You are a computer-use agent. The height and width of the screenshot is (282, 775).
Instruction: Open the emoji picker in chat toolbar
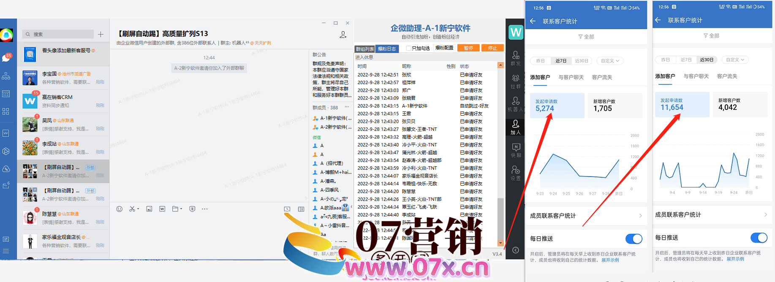pos(120,209)
